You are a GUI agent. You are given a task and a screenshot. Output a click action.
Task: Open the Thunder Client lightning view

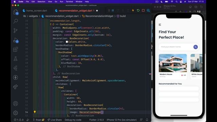pyautogui.click(x=16, y=78)
